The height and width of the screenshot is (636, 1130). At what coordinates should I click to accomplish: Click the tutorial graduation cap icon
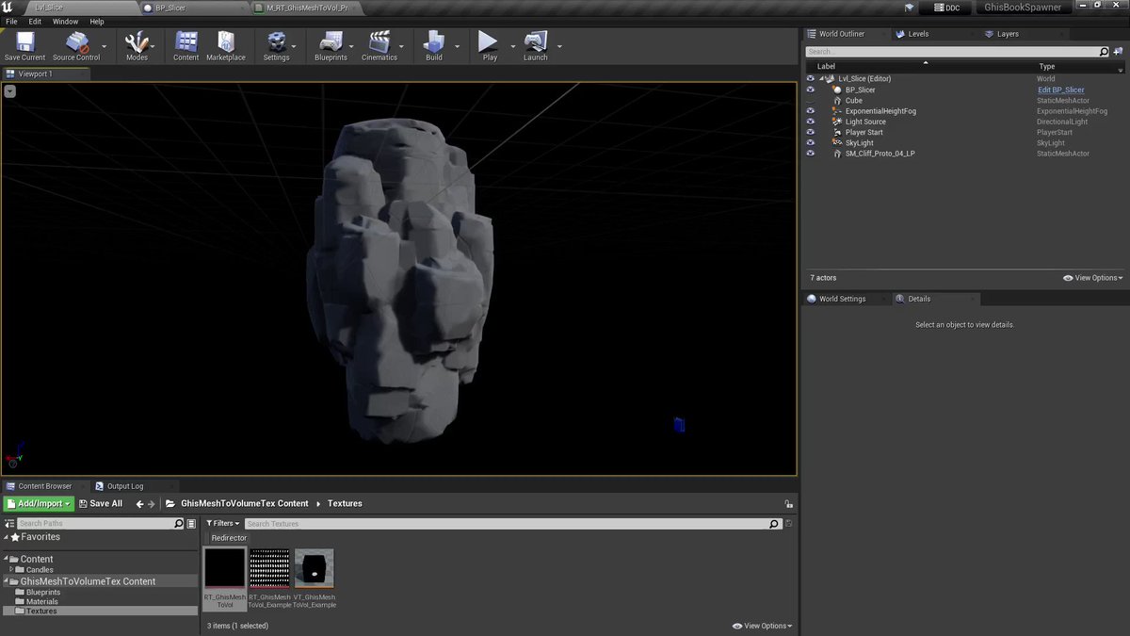point(909,8)
